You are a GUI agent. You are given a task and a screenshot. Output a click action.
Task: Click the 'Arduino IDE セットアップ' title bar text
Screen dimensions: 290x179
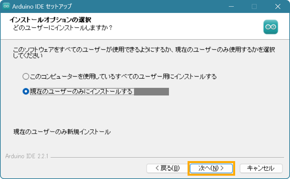coord(42,6)
